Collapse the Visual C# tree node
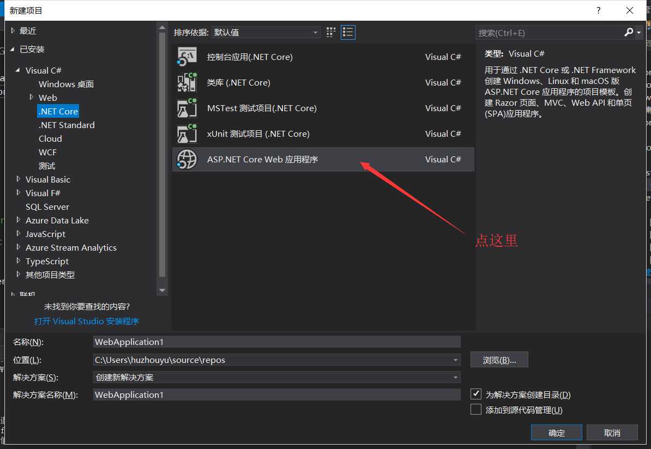651x449 pixels. (x=18, y=70)
